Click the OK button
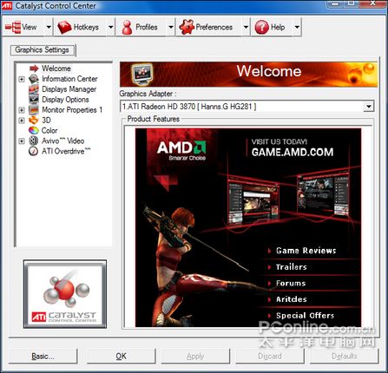 [121, 356]
